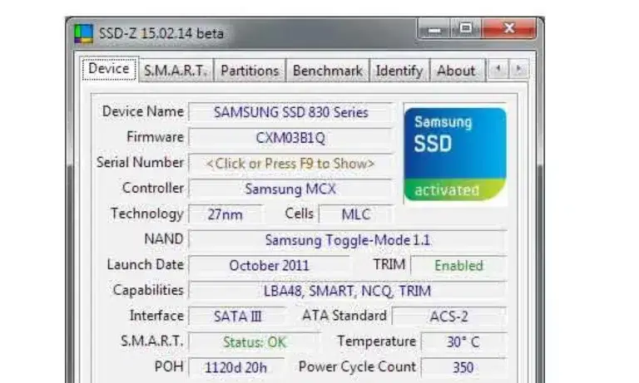Reveal the serial number field
Screen dimensions: 639x383
pyautogui.click(x=290, y=164)
